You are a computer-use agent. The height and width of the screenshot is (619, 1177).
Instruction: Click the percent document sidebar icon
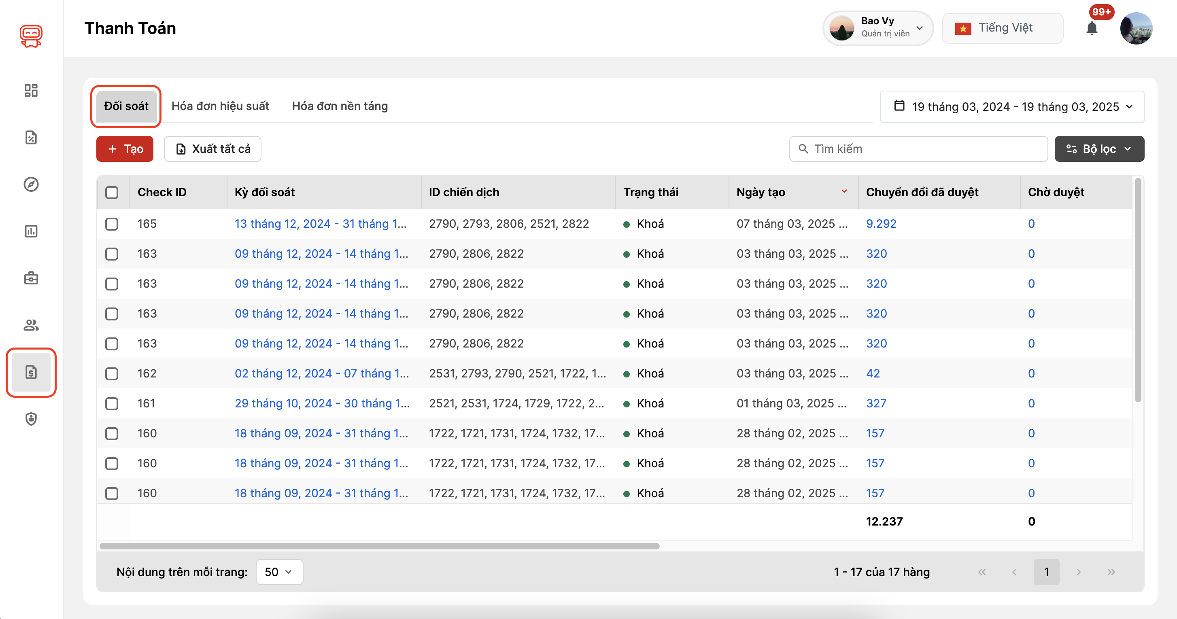tap(31, 137)
